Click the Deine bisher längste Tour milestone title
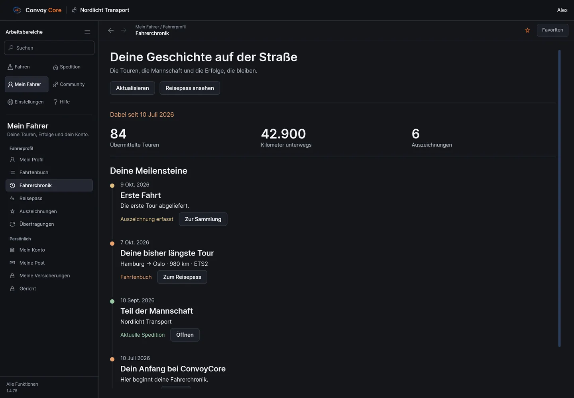The height and width of the screenshot is (398, 574). (167, 253)
